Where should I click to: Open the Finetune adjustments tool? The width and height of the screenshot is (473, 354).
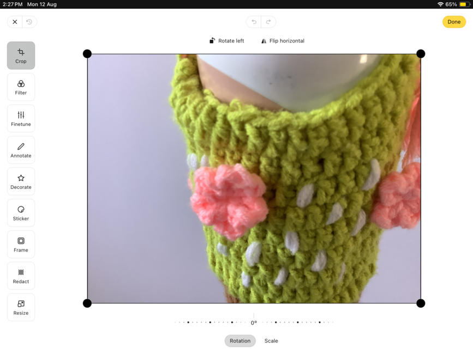pos(21,119)
